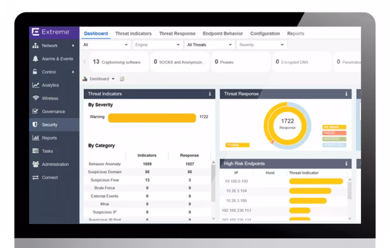
Task: Open the Network section icon
Action: 35,45
